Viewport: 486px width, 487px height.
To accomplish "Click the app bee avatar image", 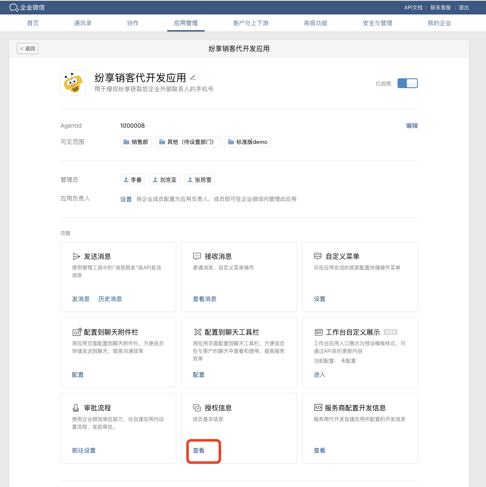I will [73, 83].
